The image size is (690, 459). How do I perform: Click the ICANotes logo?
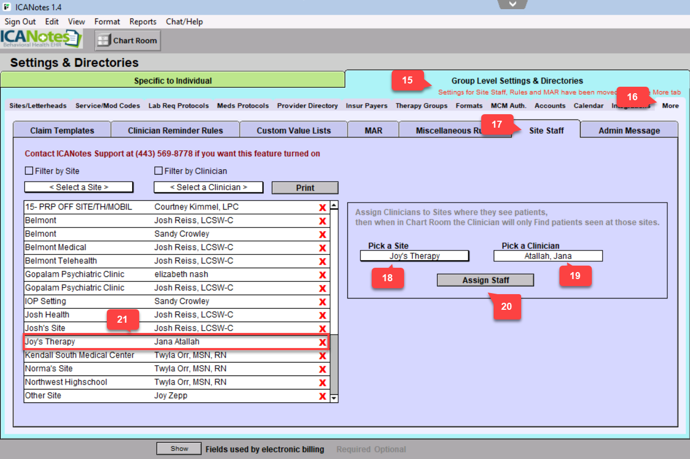(41, 39)
